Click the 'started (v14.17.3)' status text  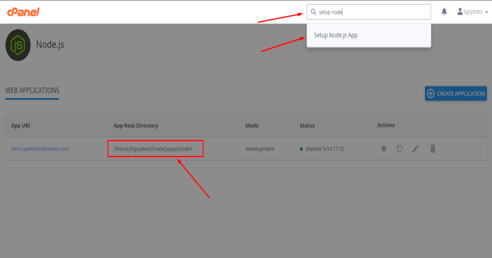pyautogui.click(x=324, y=149)
